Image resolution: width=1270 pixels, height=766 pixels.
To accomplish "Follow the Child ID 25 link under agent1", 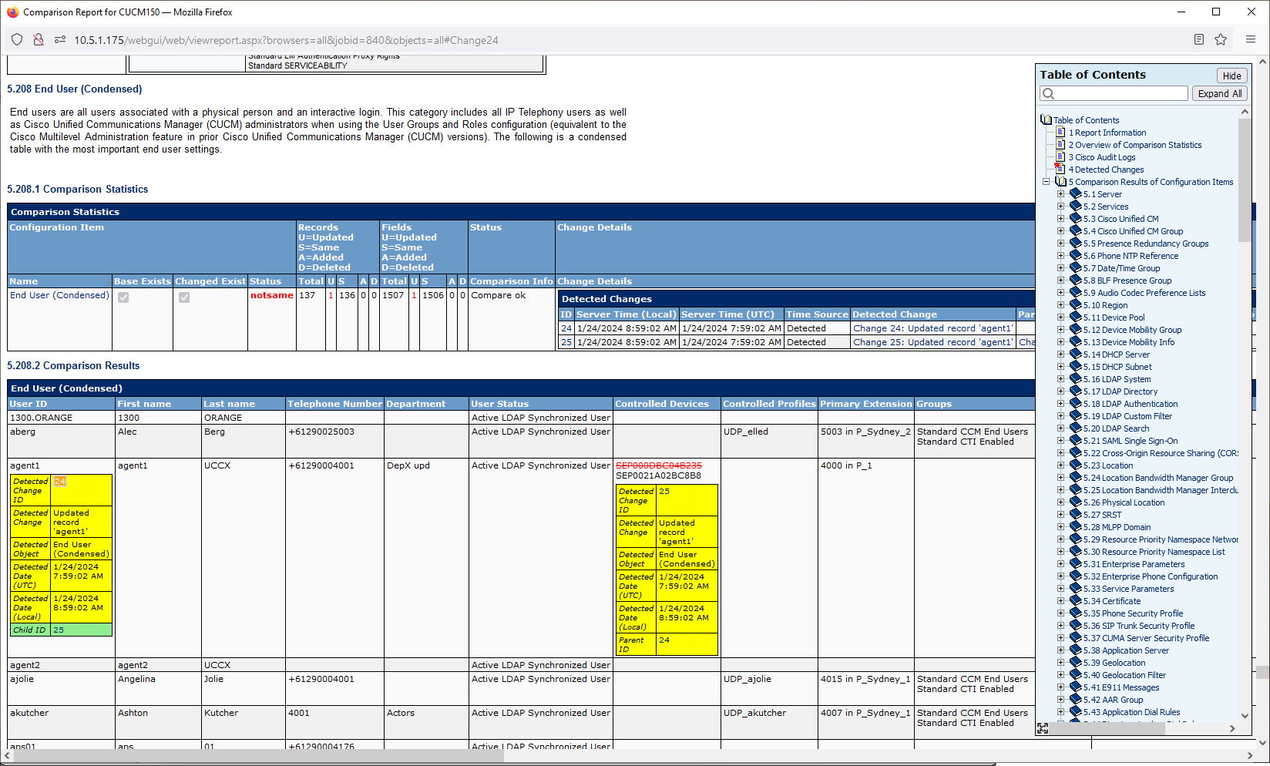I will pos(59,630).
